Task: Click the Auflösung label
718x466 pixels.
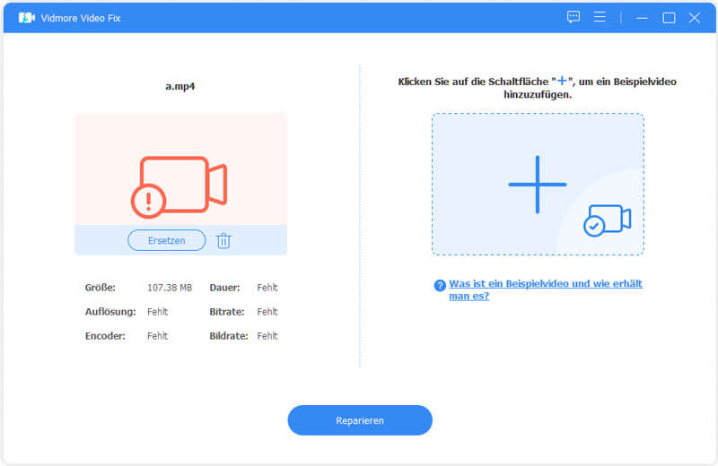Action: click(110, 312)
